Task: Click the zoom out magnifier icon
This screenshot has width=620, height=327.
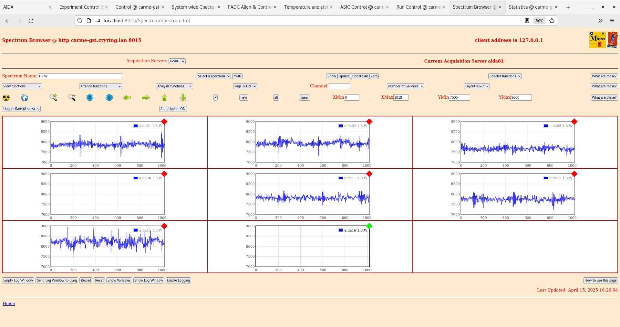Action: pos(72,97)
